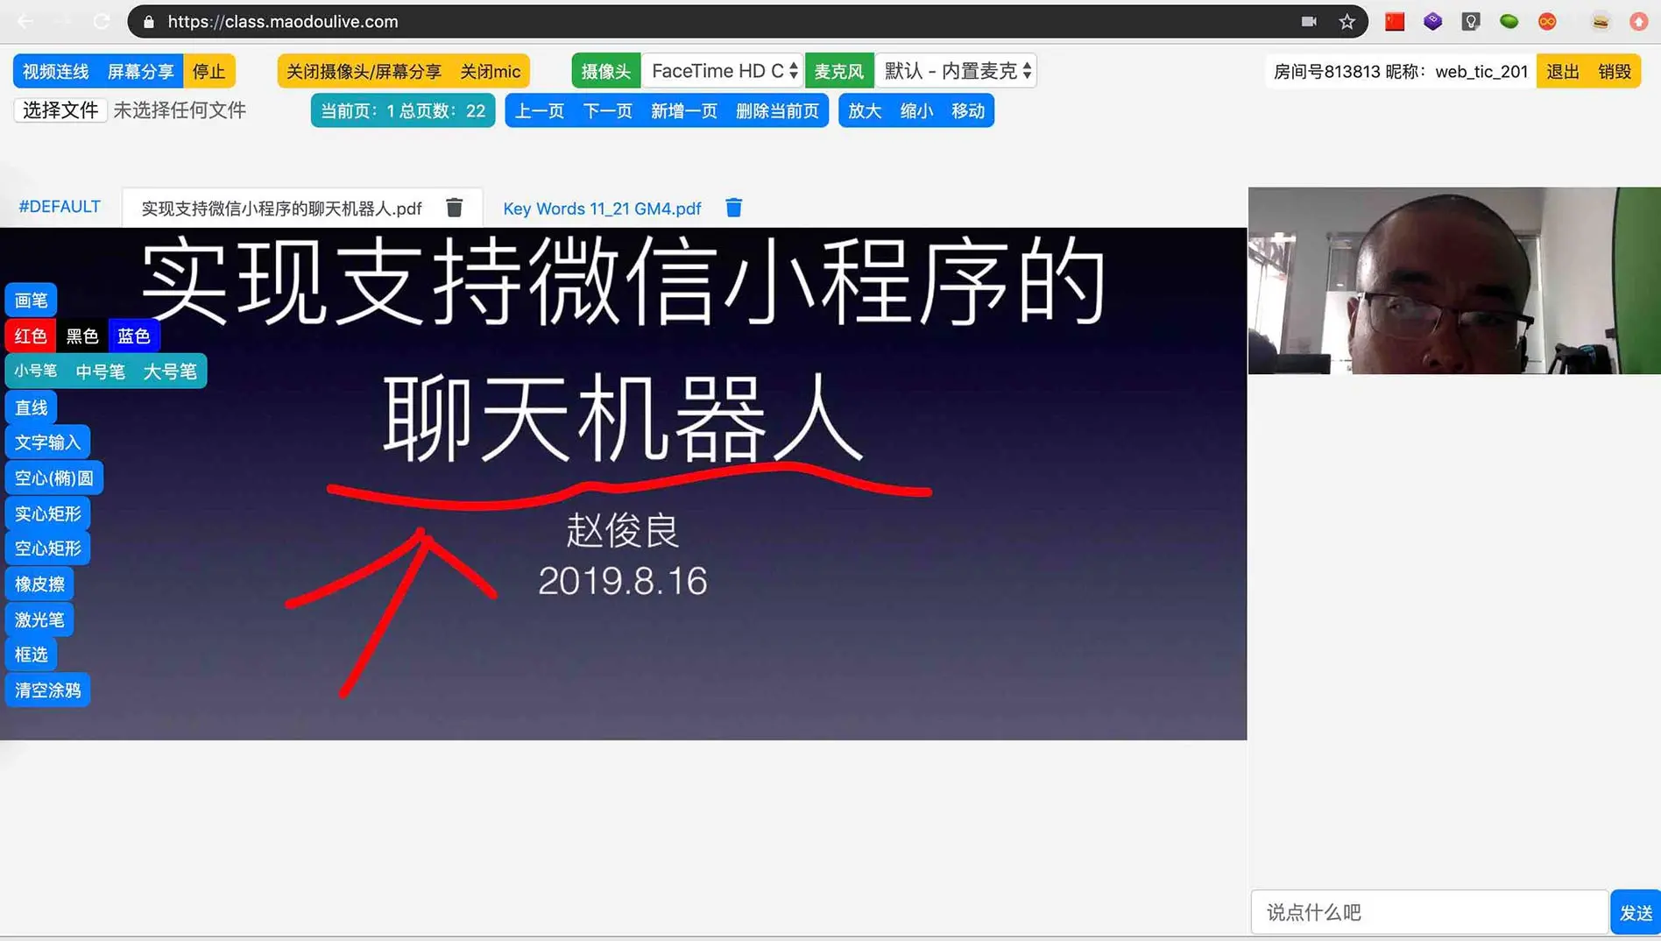Image resolution: width=1661 pixels, height=941 pixels.
Task: Open the browser profile avatar
Action: click(1601, 22)
